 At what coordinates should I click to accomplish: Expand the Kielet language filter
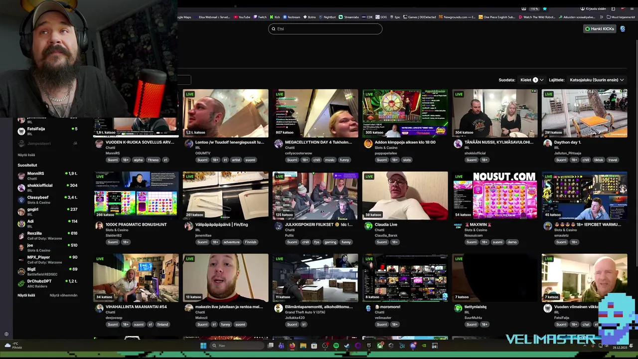coord(532,80)
